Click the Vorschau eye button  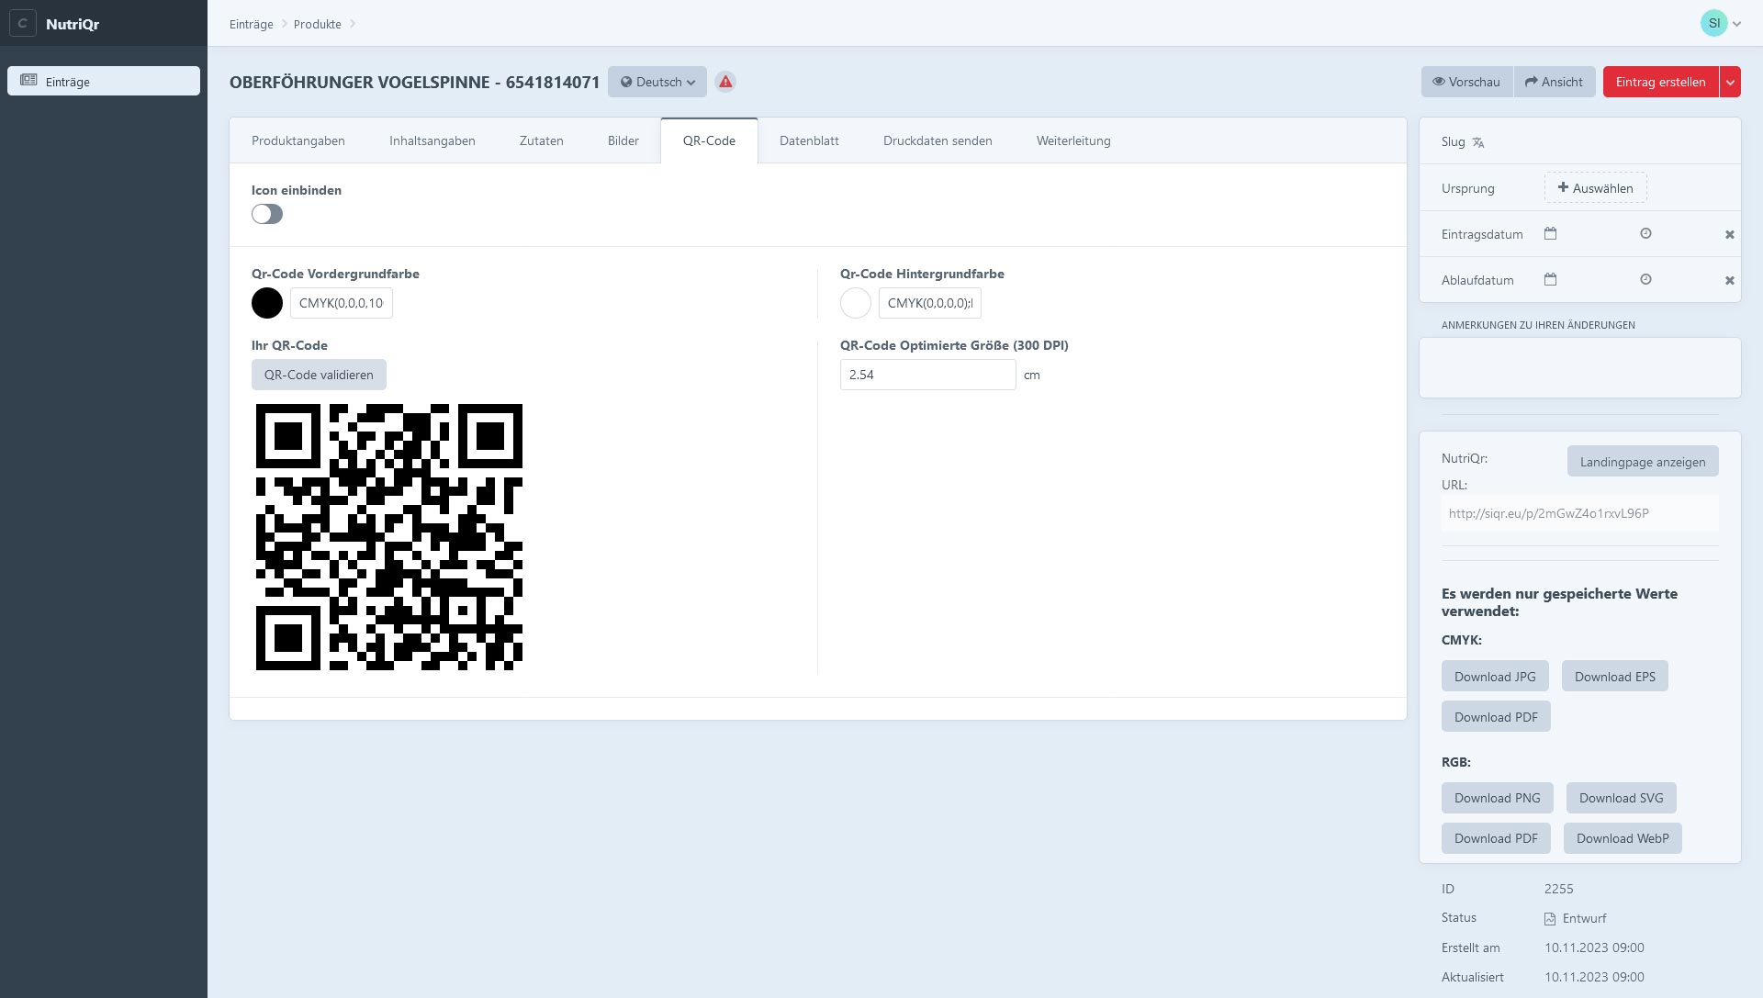click(1466, 82)
